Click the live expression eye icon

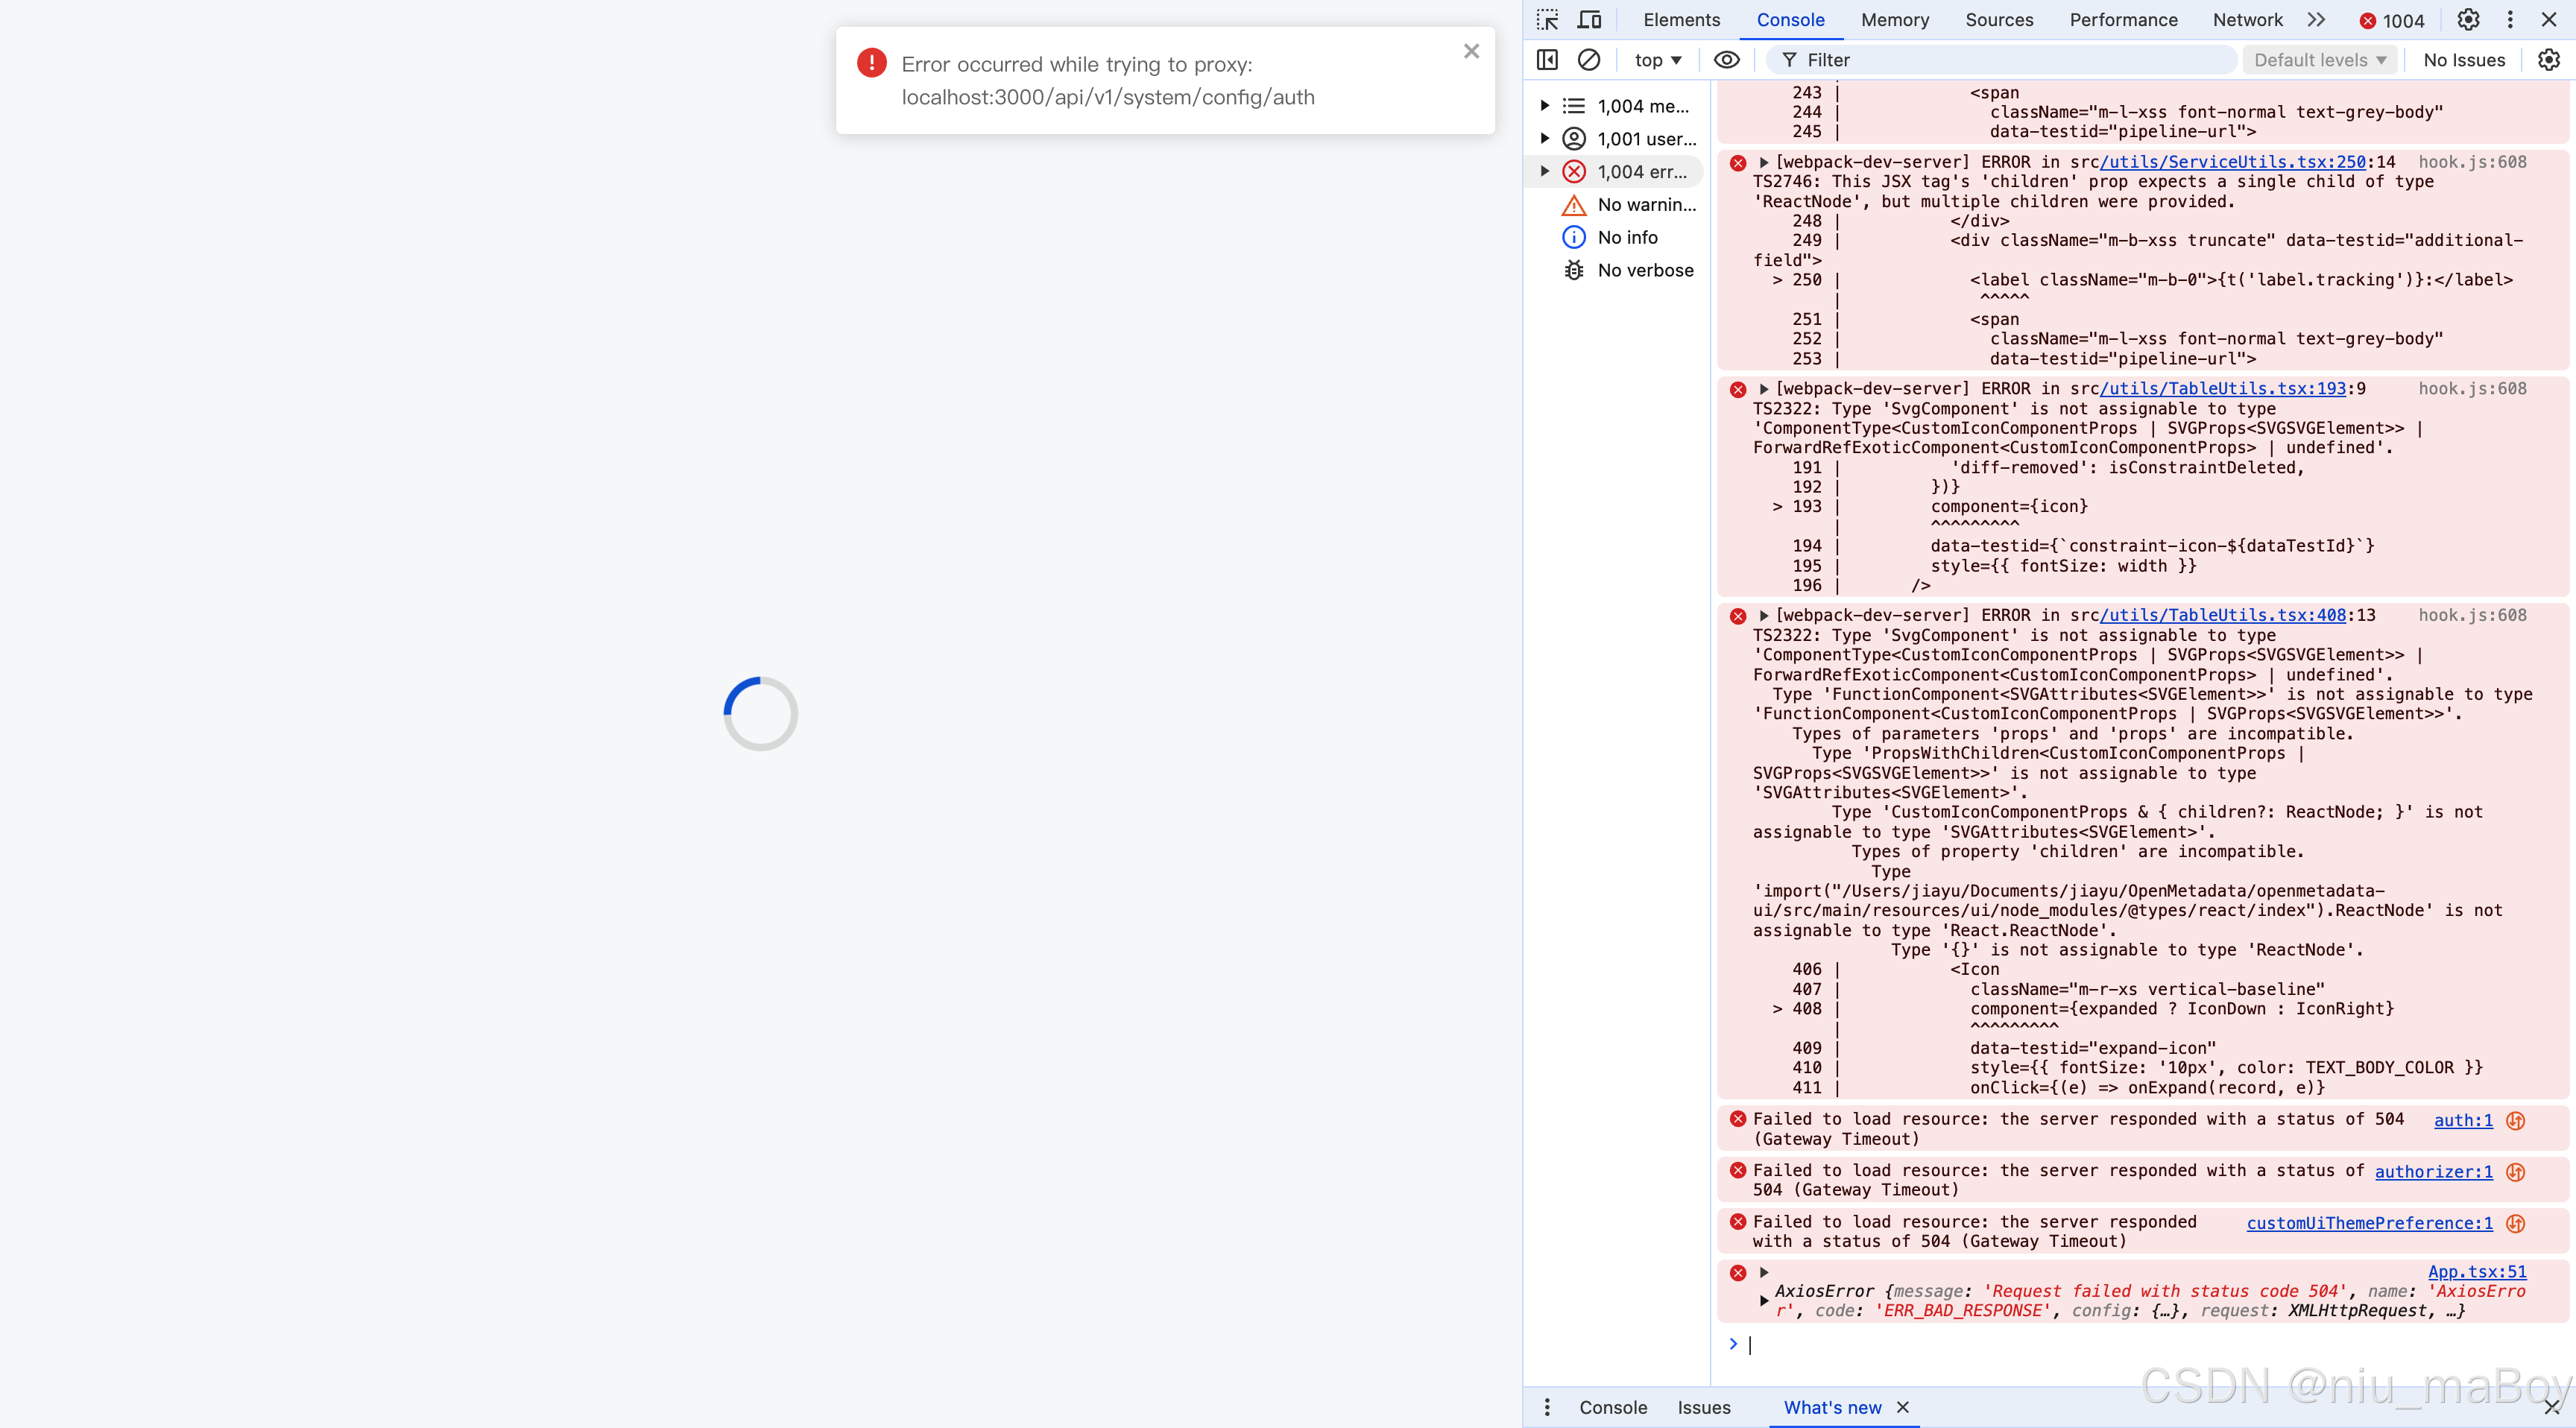(1726, 60)
